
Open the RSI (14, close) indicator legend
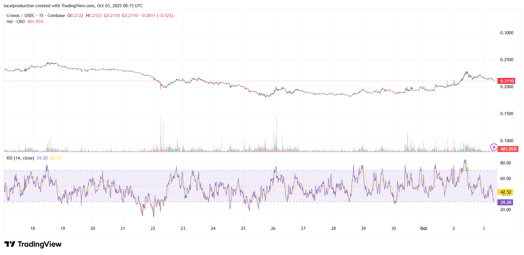pos(20,158)
